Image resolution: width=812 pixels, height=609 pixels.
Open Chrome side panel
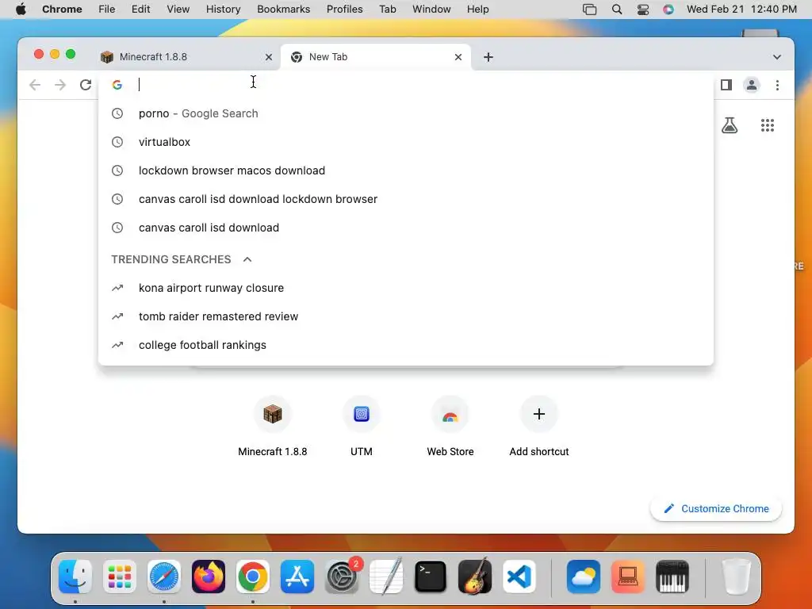pyautogui.click(x=726, y=85)
